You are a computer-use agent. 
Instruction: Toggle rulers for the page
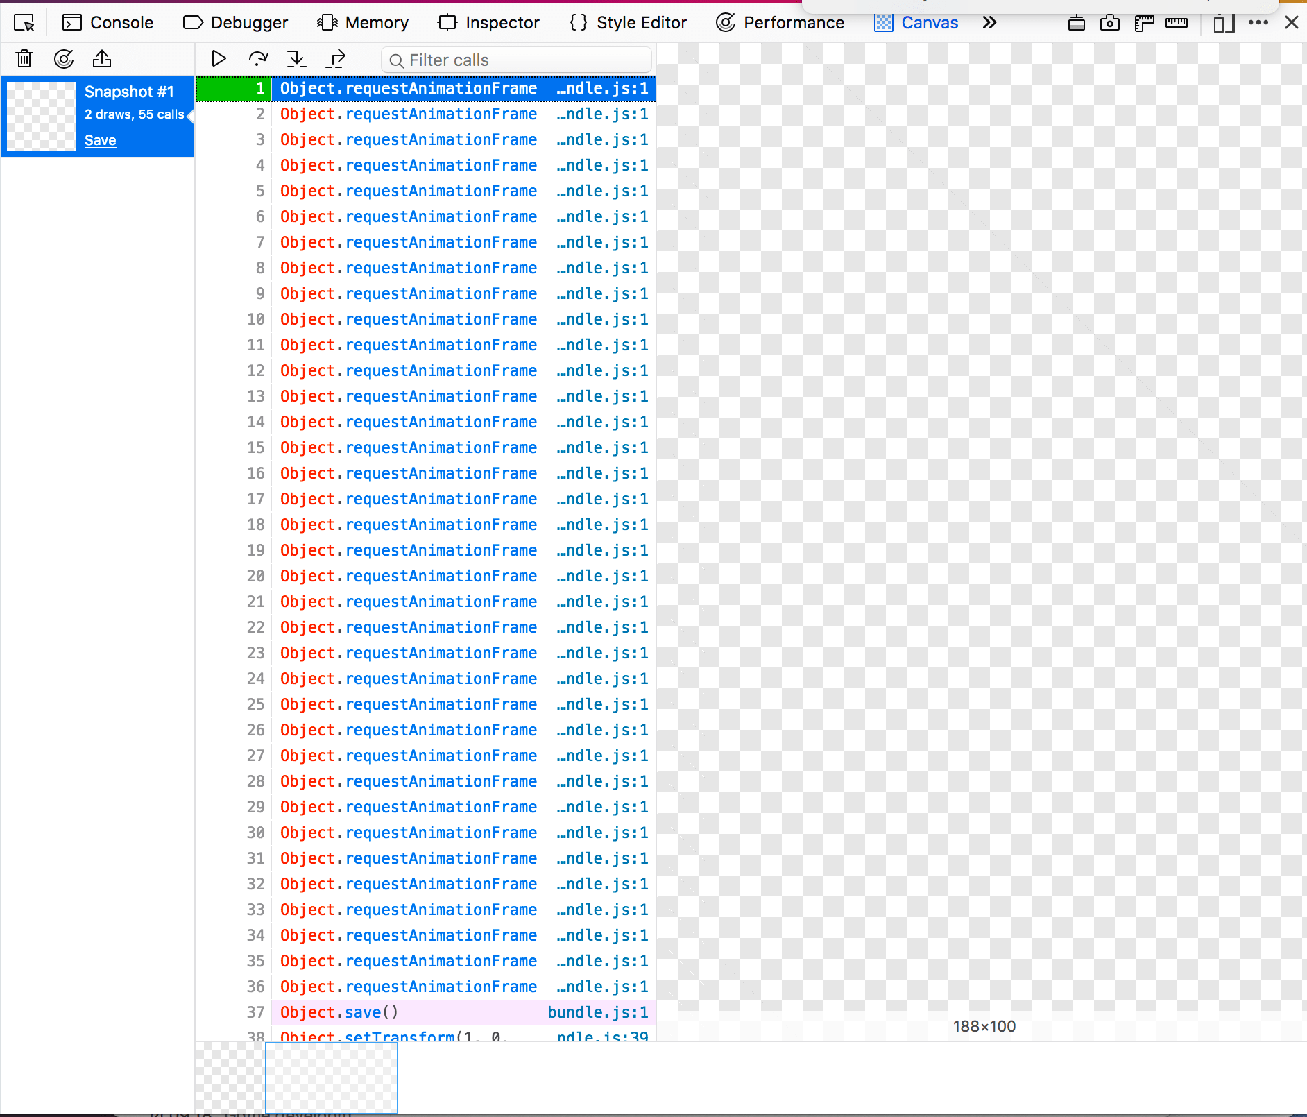[x=1144, y=23]
